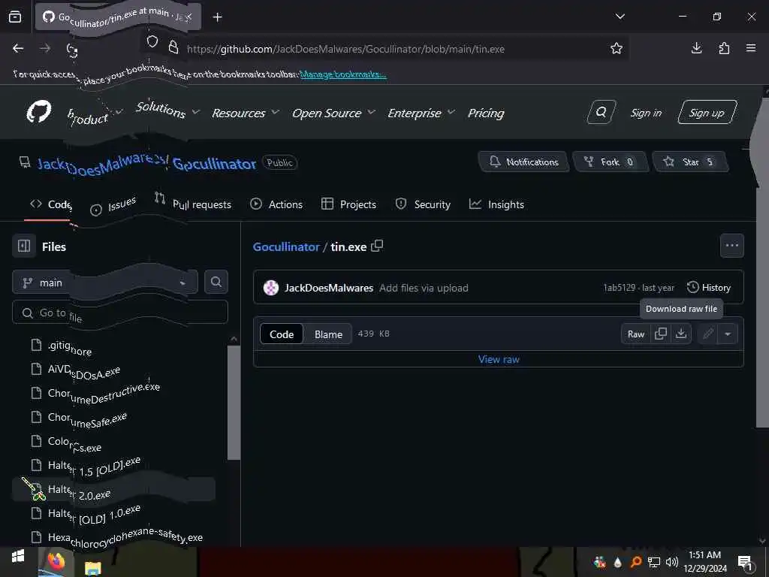Click the Manage bookmarks link
This screenshot has width=769, height=577.
click(x=342, y=74)
